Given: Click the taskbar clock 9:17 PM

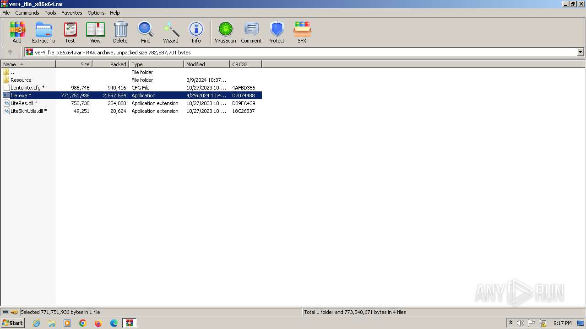Looking at the screenshot, I should tap(562, 323).
